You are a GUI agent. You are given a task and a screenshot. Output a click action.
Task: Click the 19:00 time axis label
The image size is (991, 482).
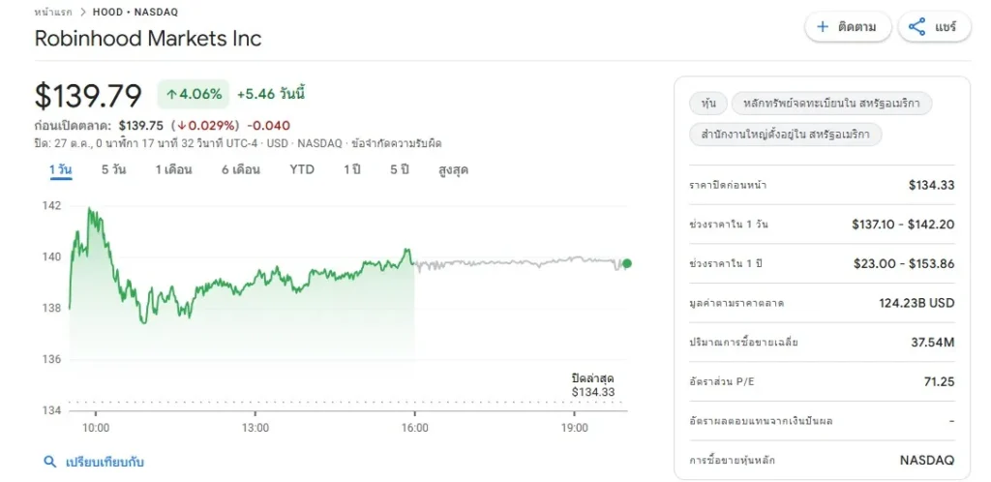pos(575,428)
